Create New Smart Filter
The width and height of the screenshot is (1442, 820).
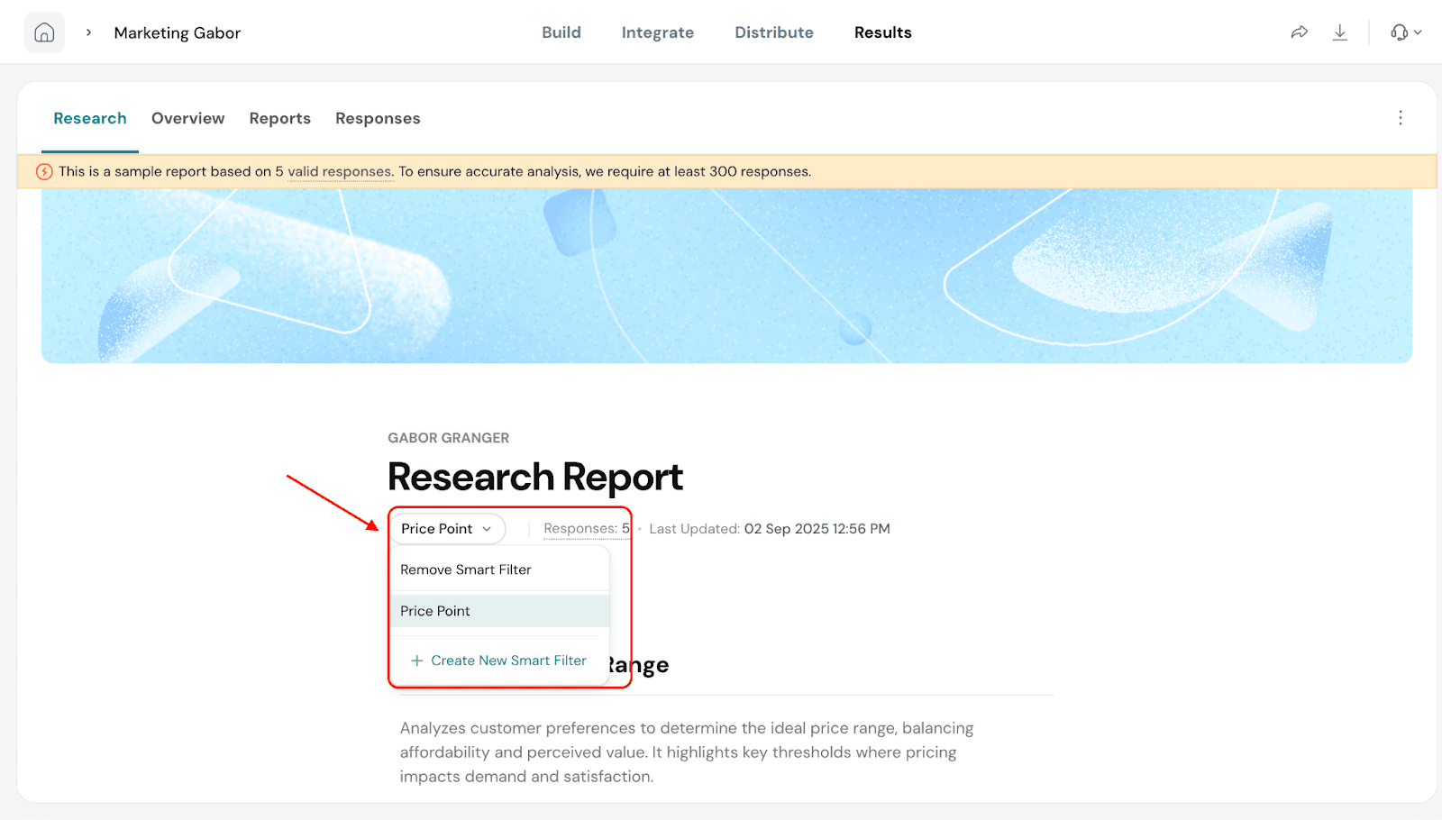pos(508,661)
